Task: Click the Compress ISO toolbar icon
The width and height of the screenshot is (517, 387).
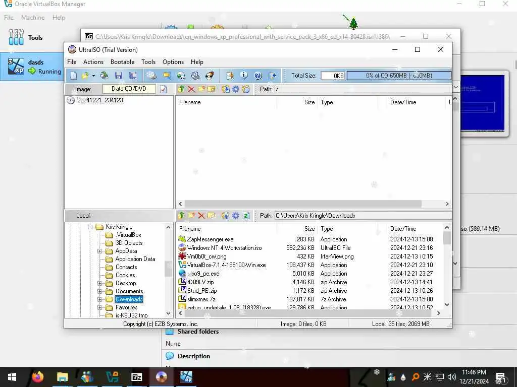Action: pyautogui.click(x=167, y=76)
